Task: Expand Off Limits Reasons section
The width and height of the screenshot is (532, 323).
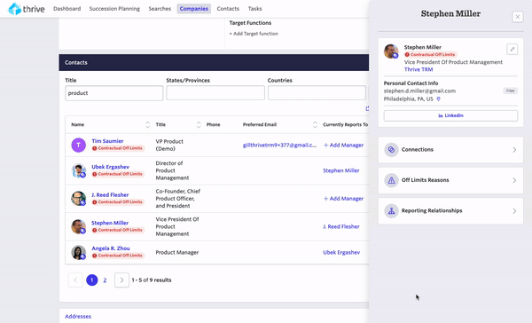Action: pos(450,180)
